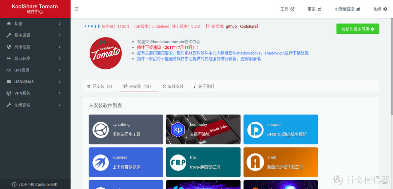The height and width of the screenshot is (189, 393).
Task: Expand the 状态 sidebar menu
Action: (35, 24)
